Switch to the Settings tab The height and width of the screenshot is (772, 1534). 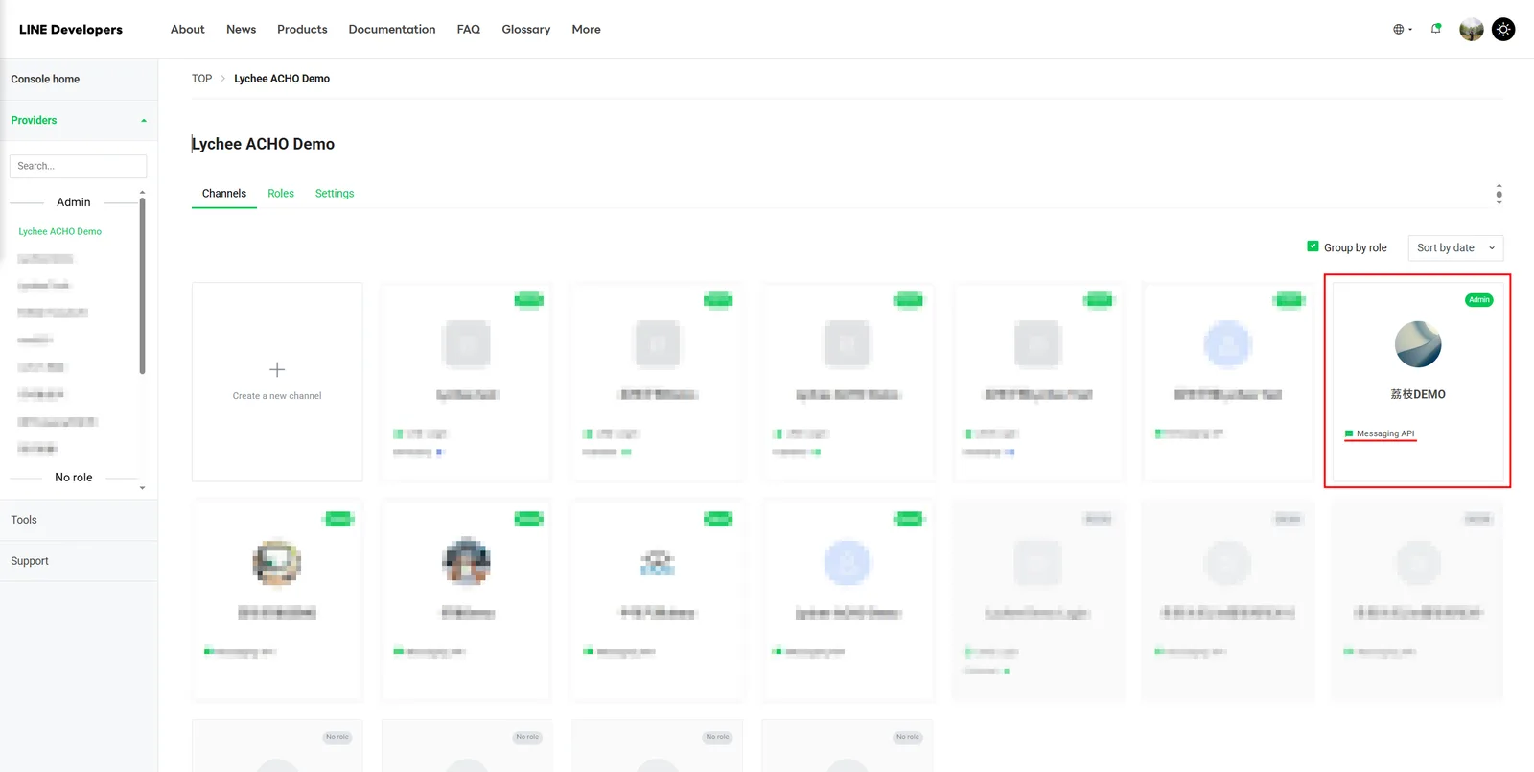click(x=335, y=194)
